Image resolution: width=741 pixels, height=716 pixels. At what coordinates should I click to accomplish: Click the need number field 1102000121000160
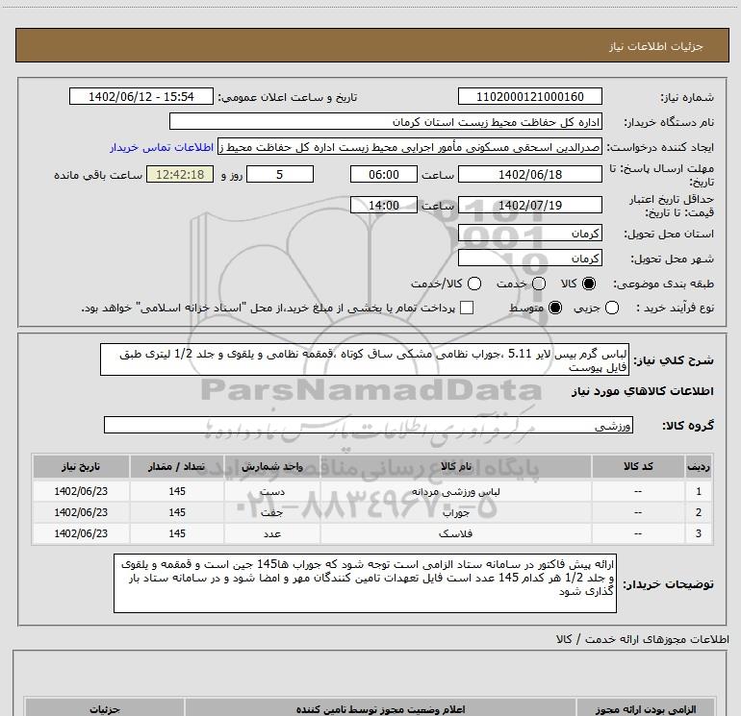coord(529,97)
